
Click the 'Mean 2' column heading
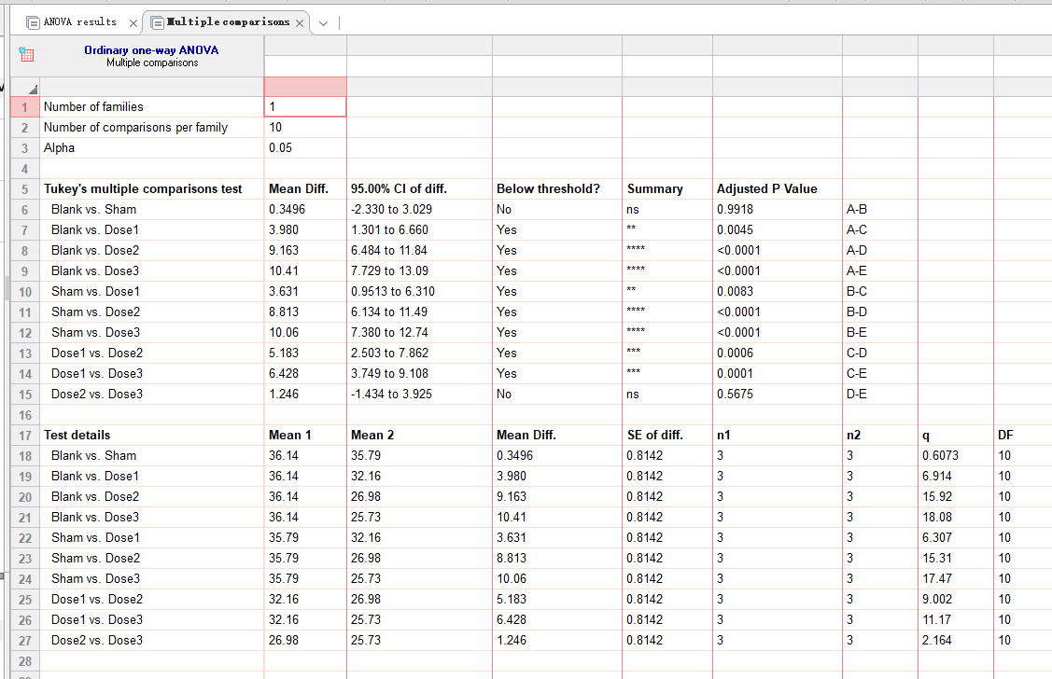pos(372,435)
